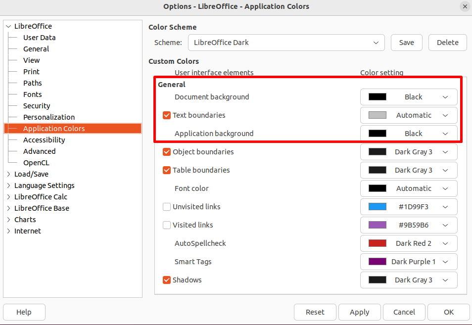The image size is (472, 325).
Task: Expand the Load/Save tree node
Action: [8, 174]
